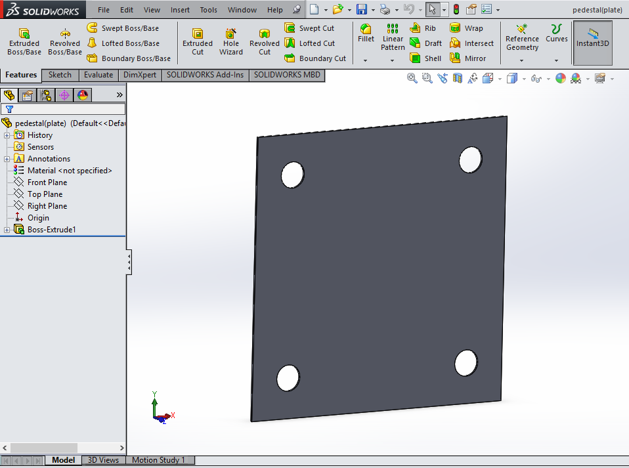Launch the Hole Wizard
The image size is (629, 468).
pos(230,42)
